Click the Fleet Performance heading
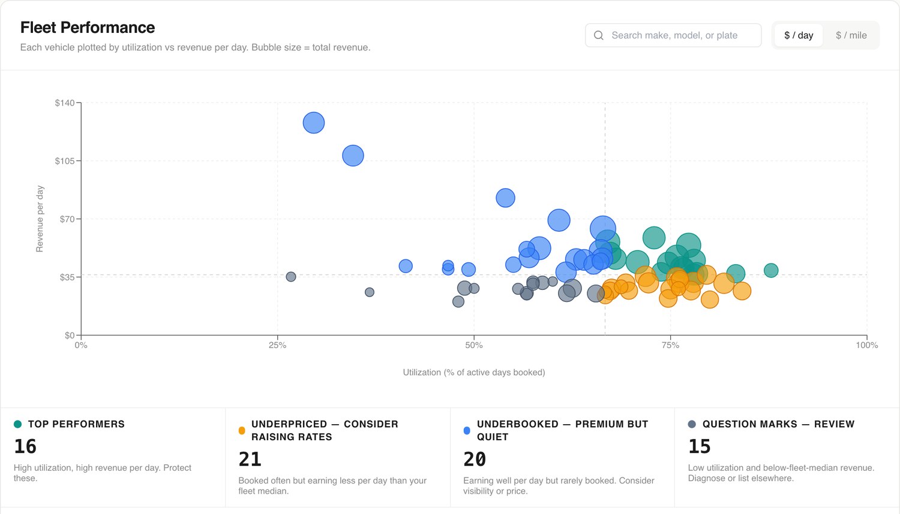This screenshot has width=900, height=514. click(88, 28)
